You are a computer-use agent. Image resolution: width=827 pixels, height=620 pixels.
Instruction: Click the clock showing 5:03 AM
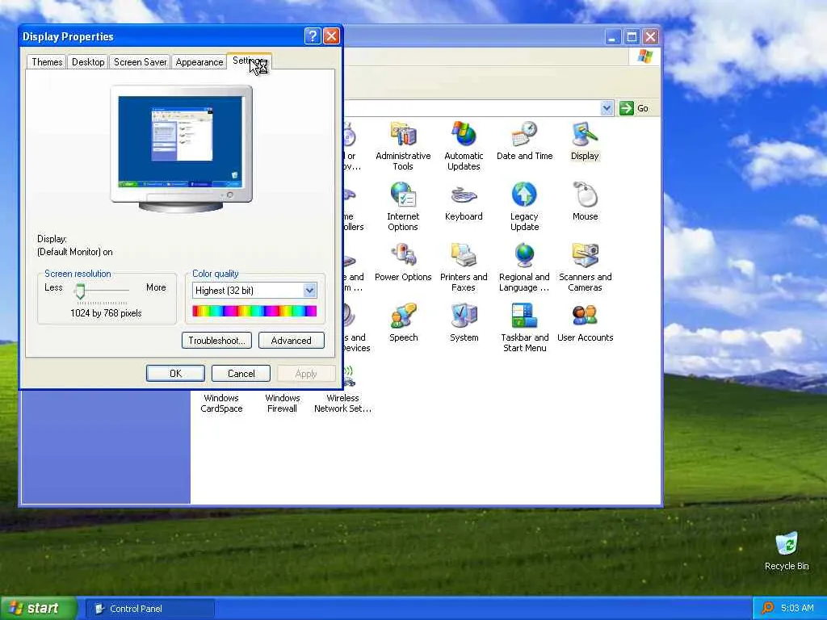point(797,608)
